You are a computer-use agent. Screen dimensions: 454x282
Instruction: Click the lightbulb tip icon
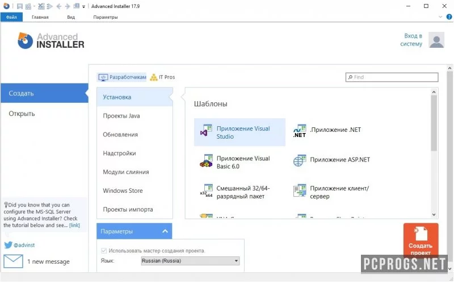[6, 205]
